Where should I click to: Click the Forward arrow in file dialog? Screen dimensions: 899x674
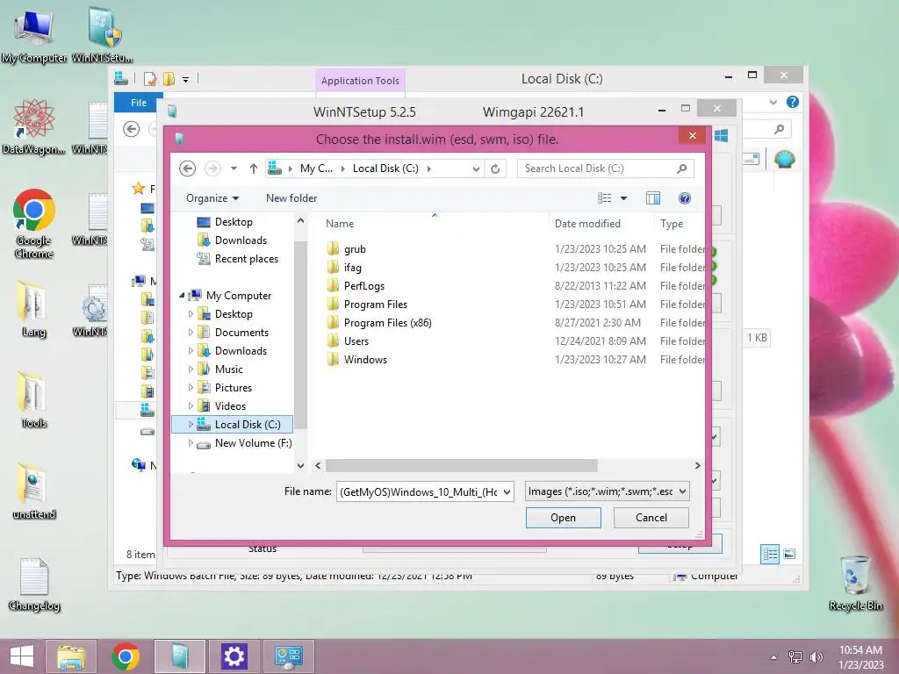point(212,168)
